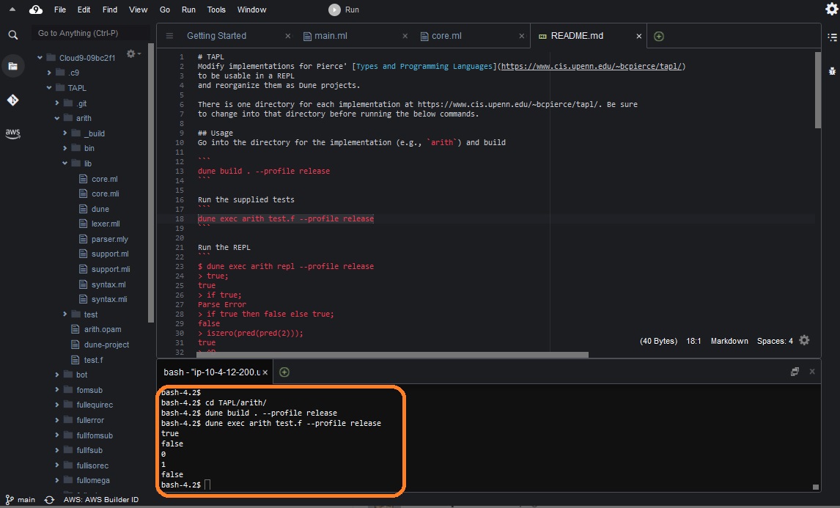Open the Window menu
This screenshot has width=840, height=508.
pos(252,10)
